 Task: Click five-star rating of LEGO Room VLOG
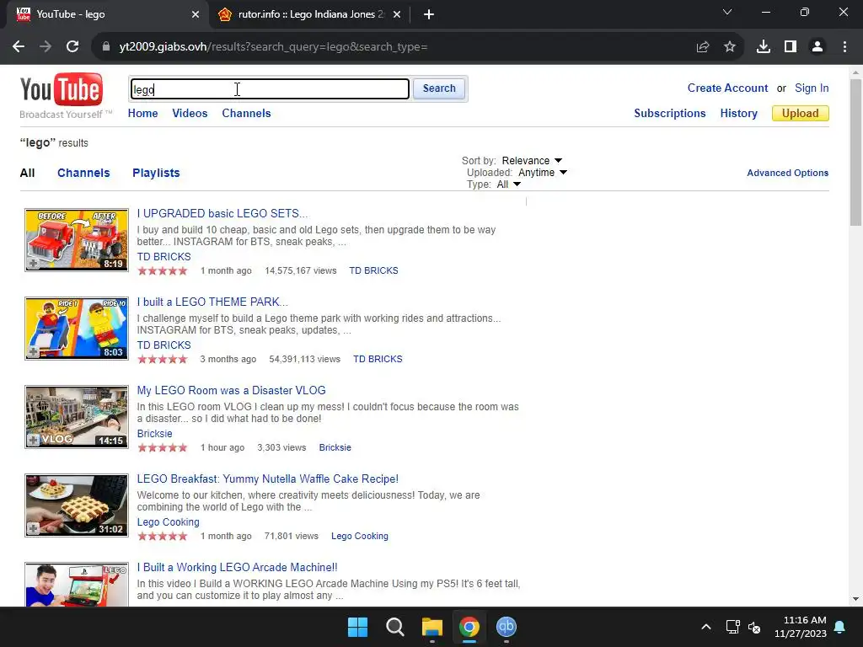click(x=163, y=448)
